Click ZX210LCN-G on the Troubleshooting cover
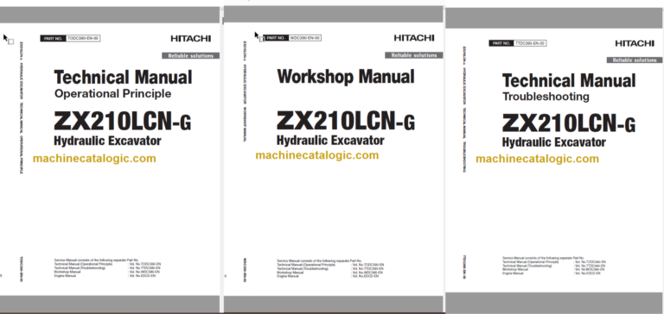The height and width of the screenshot is (314, 664). (x=569, y=123)
